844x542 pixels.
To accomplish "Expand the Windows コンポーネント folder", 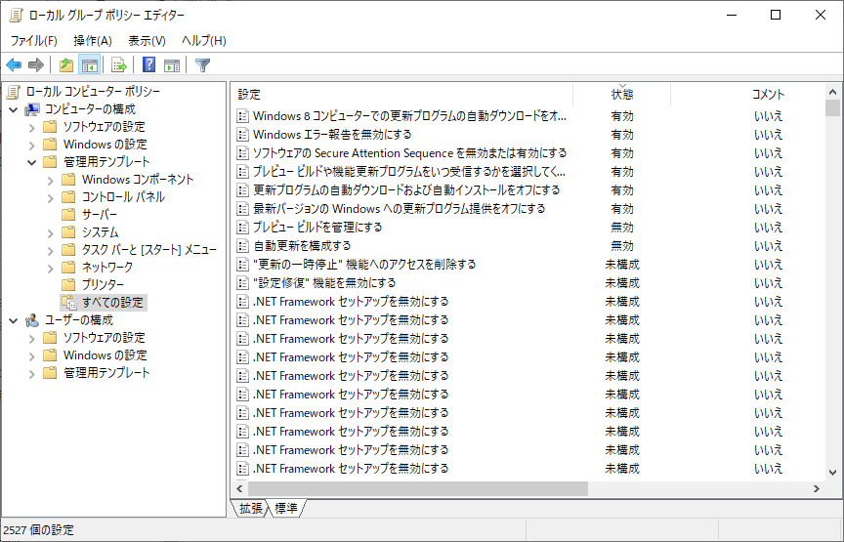I will point(51,181).
